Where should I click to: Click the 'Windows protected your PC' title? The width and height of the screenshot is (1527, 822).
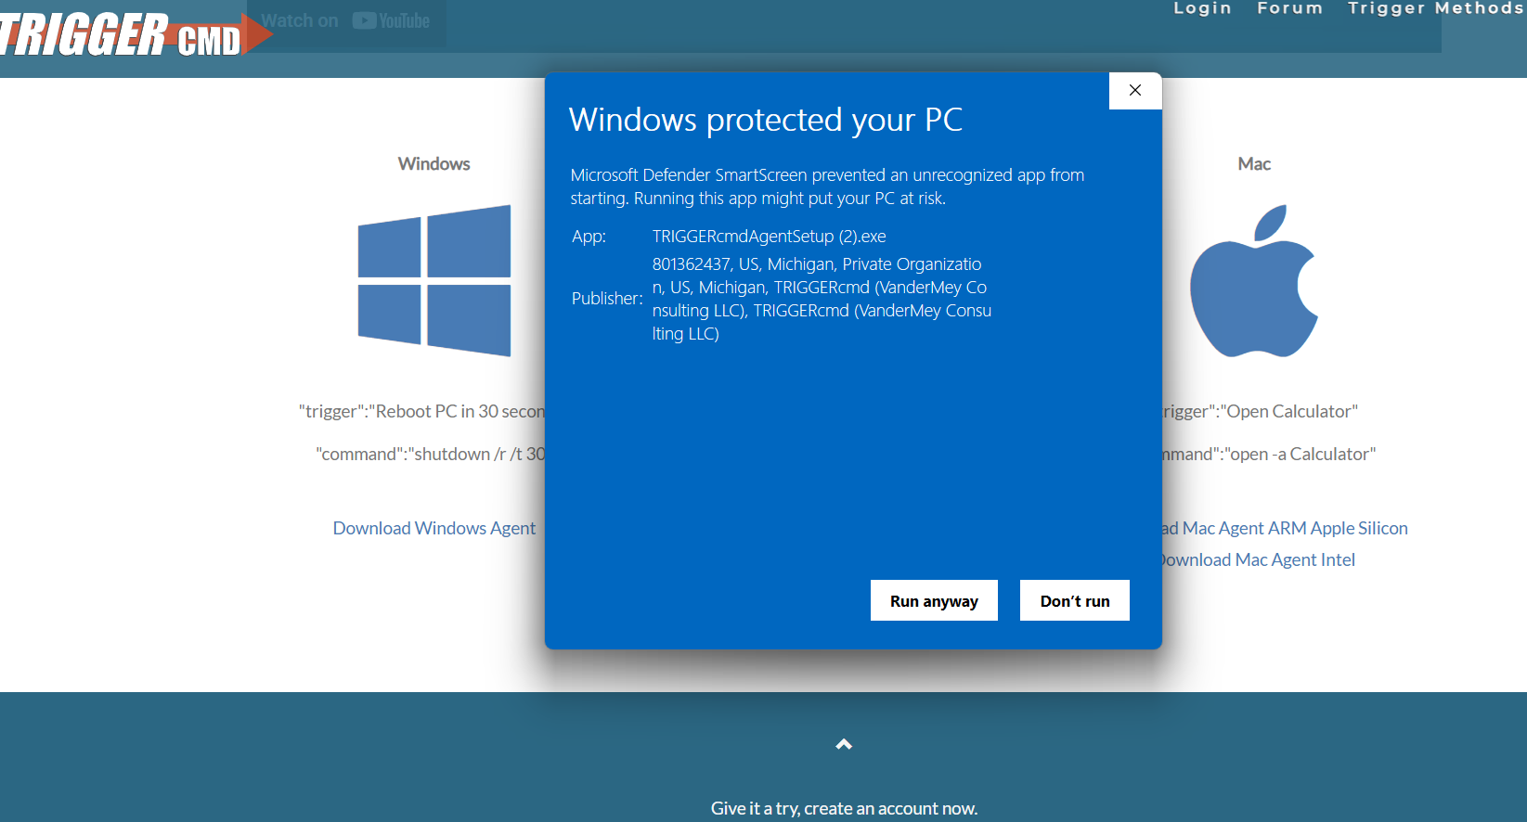click(x=765, y=120)
